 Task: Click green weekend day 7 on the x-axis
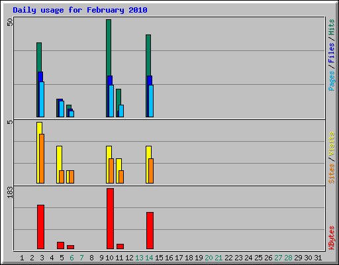click(81, 258)
